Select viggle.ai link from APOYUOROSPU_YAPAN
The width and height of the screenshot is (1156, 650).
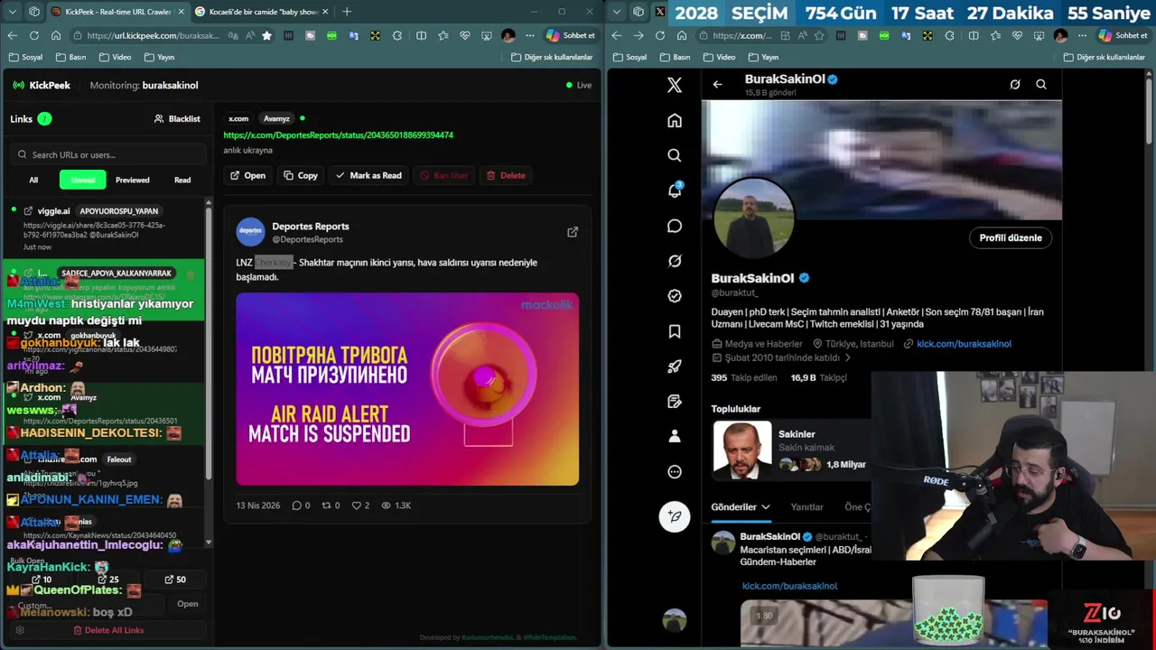104,227
